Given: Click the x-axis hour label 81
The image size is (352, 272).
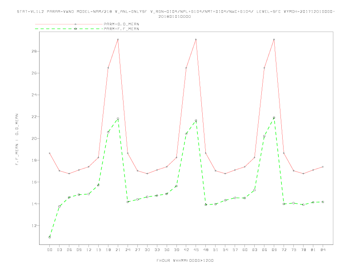Looking at the screenshot, I should [x=313, y=250].
